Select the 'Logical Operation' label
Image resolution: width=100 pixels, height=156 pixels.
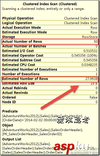point(17,23)
